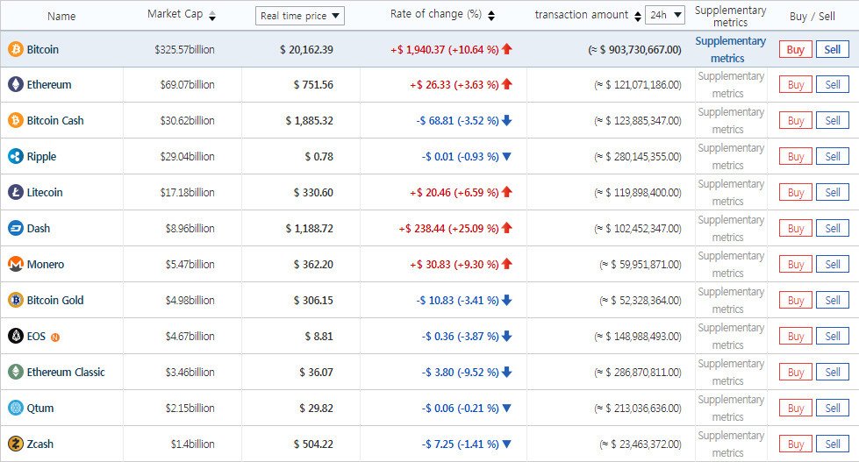Image resolution: width=859 pixels, height=462 pixels.
Task: Open the Real time price dropdown
Action: click(x=300, y=16)
